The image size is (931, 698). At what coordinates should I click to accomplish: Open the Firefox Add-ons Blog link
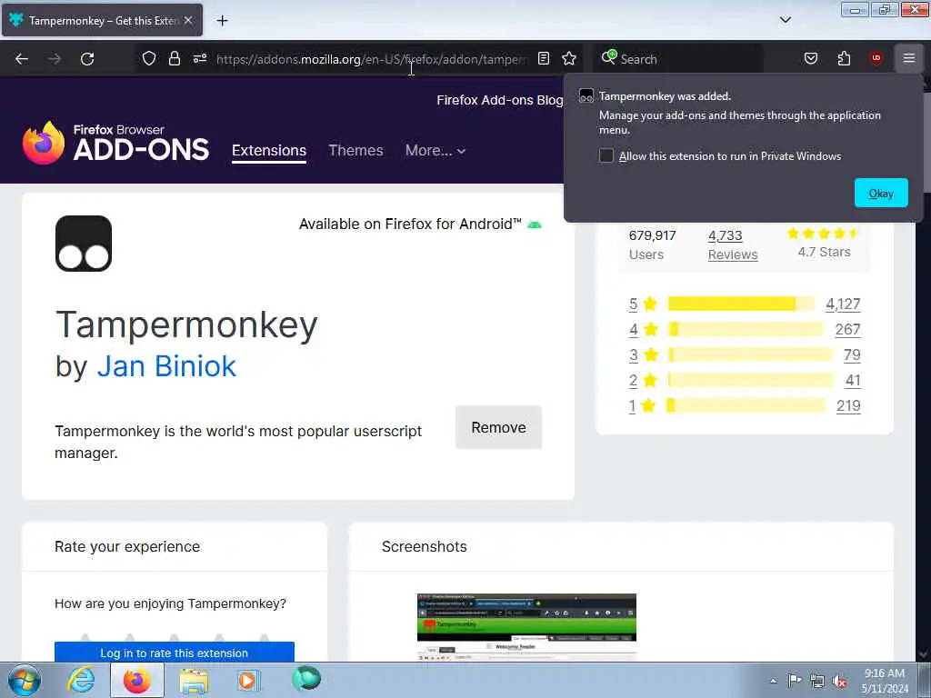tap(499, 100)
